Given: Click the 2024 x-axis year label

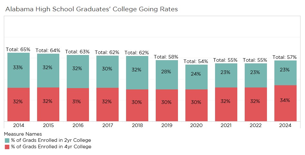Looking at the screenshot, I should (x=285, y=125).
